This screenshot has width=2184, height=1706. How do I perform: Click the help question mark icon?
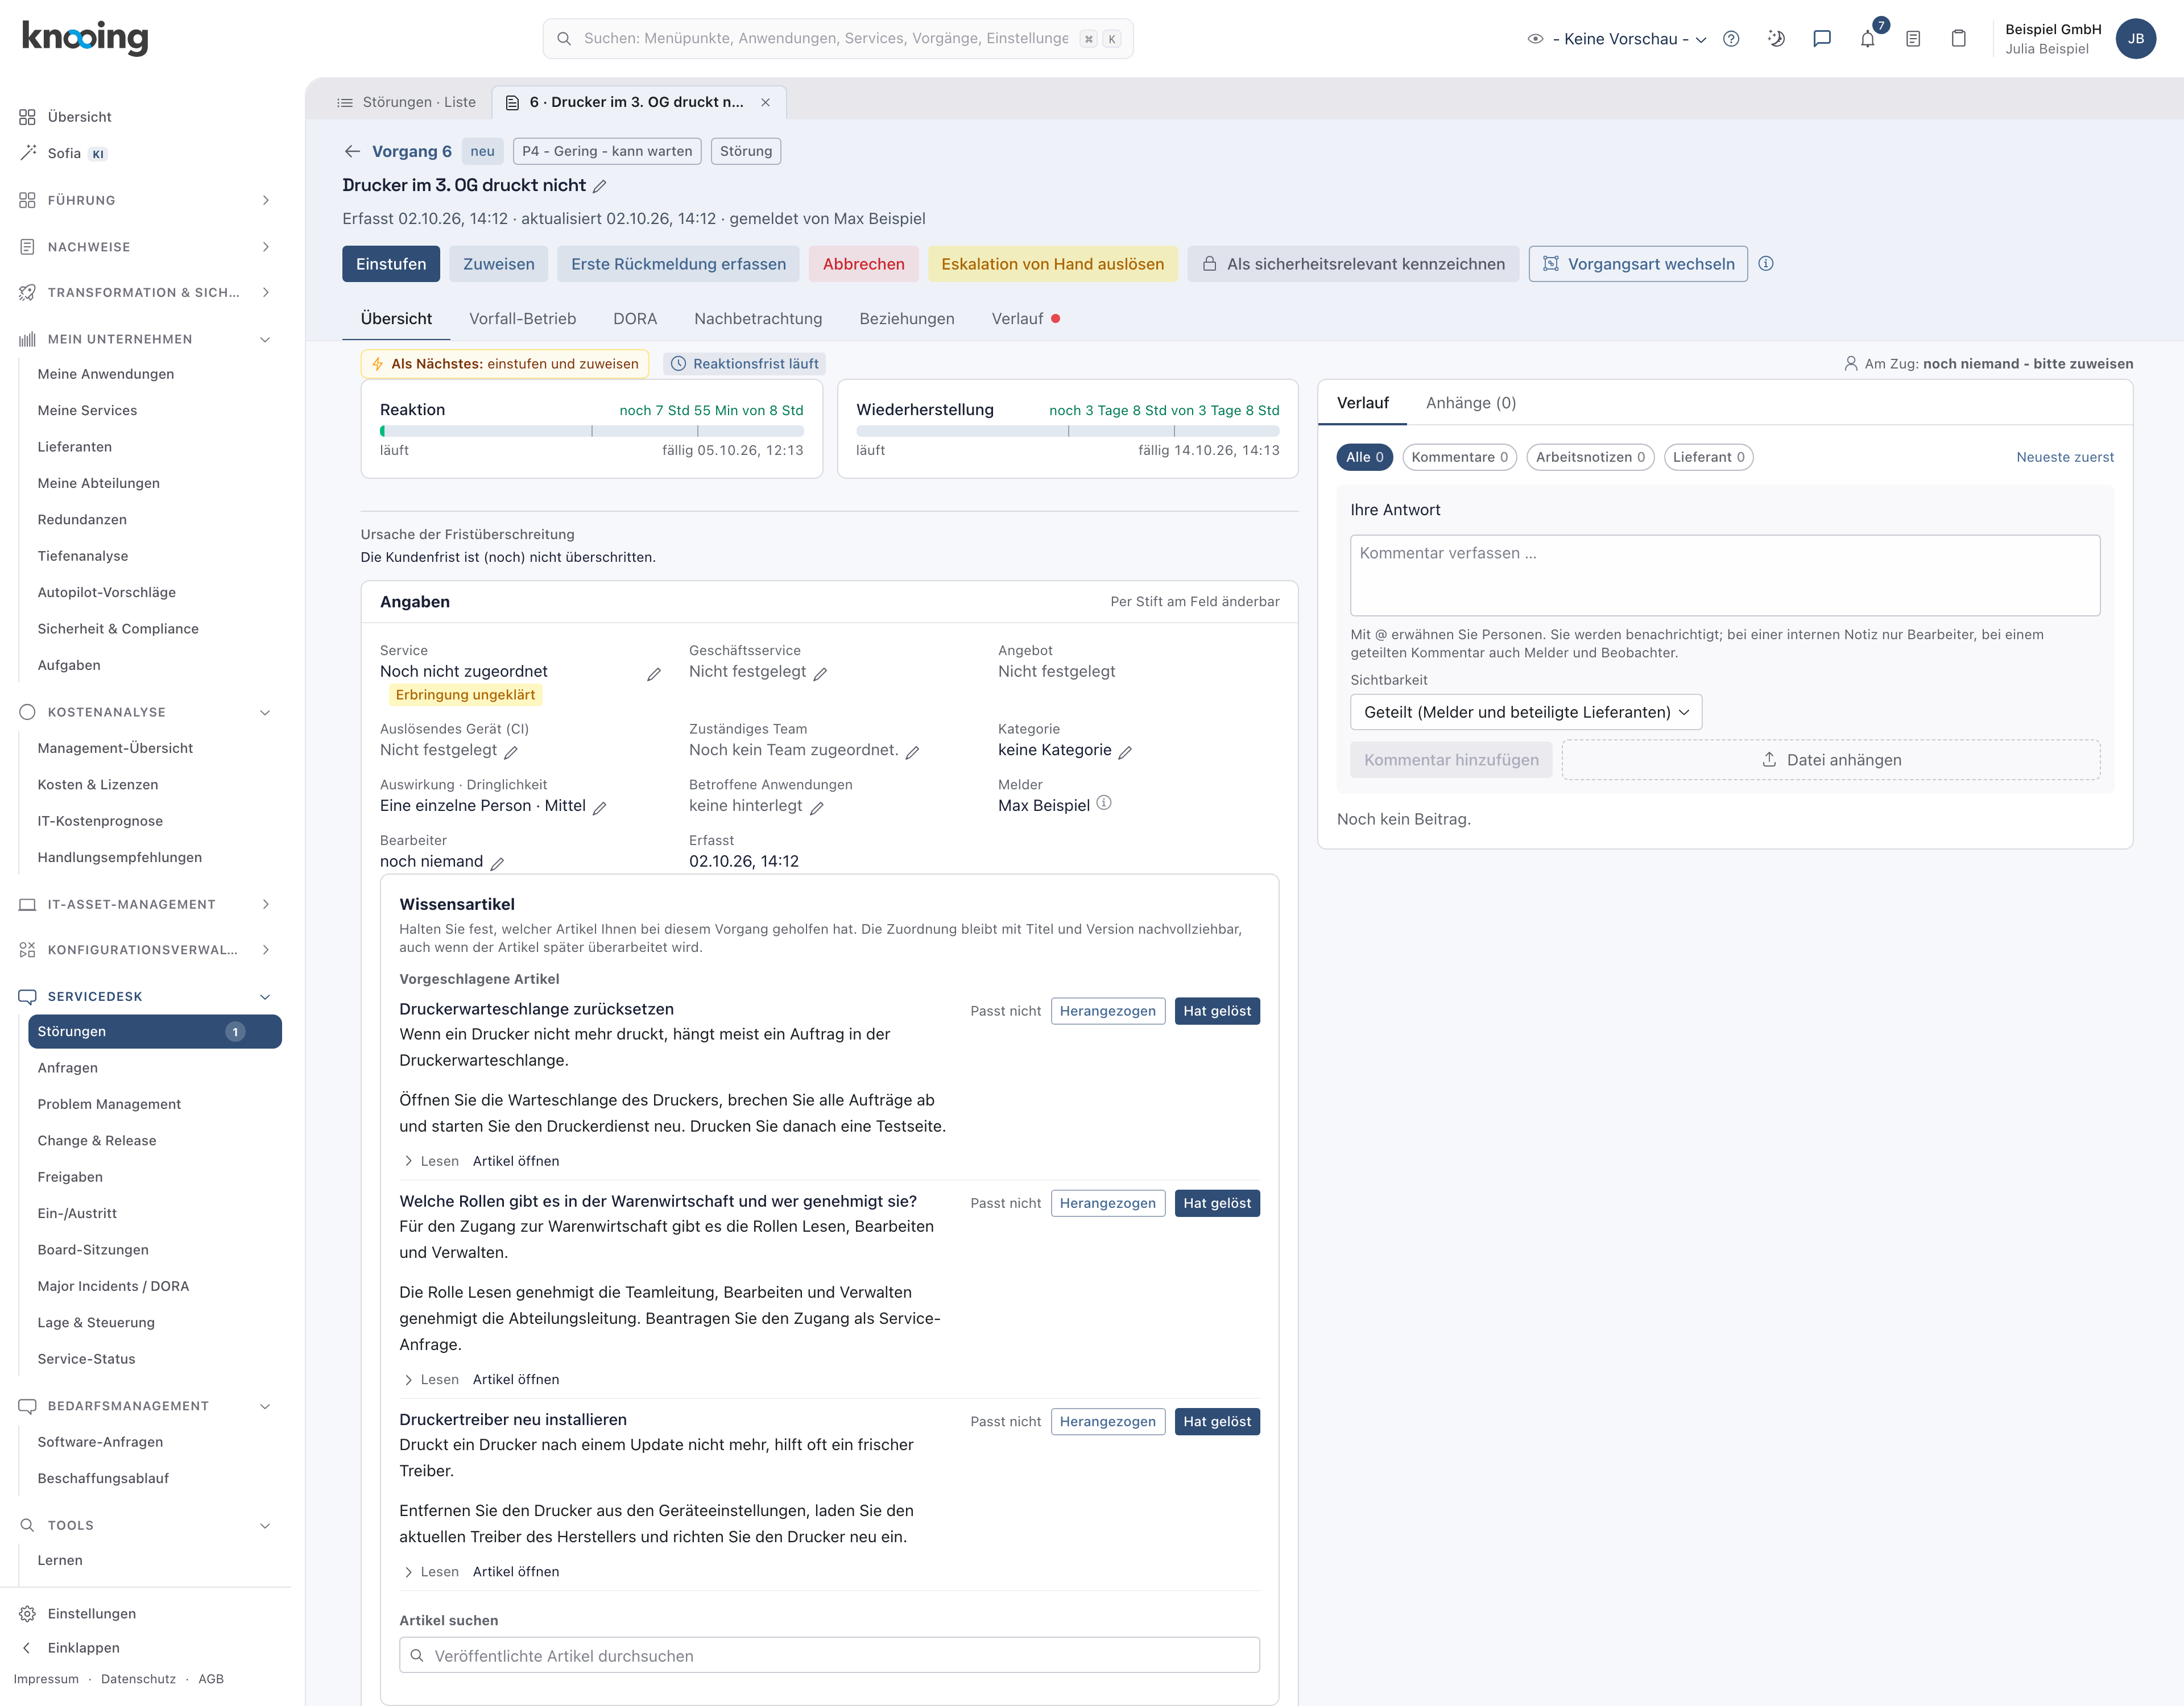click(x=1731, y=39)
